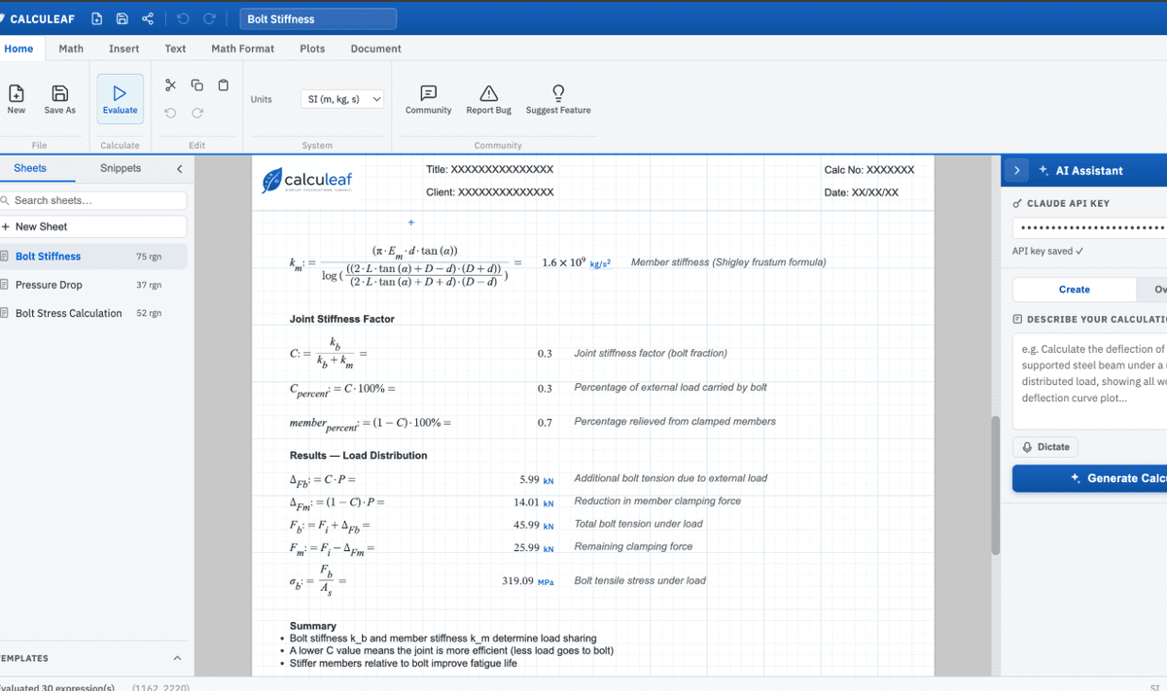
Task: Click the Suggest Feature lightbulb
Action: coord(558,99)
